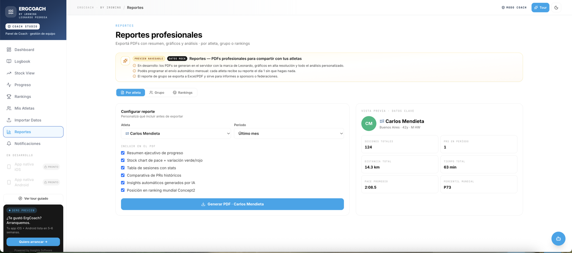The width and height of the screenshot is (572, 253).
Task: Click the download icon in Generar PDF
Action: 203,204
